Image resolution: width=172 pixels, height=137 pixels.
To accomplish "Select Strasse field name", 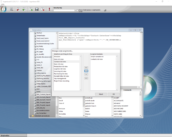I will pyautogui.click(x=88, y=114).
